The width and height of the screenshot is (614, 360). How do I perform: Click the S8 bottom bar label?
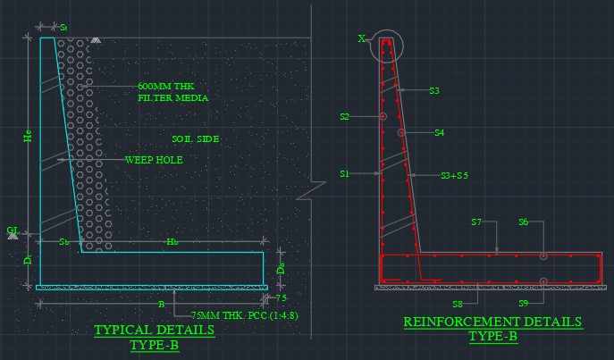click(458, 305)
